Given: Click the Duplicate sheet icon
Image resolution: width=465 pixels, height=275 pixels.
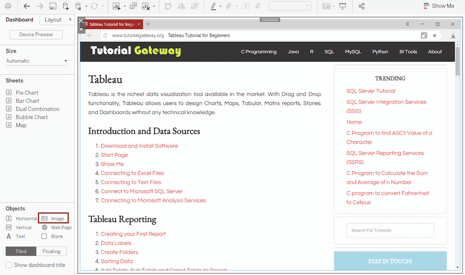Looking at the screenshot, I should coord(133,6).
